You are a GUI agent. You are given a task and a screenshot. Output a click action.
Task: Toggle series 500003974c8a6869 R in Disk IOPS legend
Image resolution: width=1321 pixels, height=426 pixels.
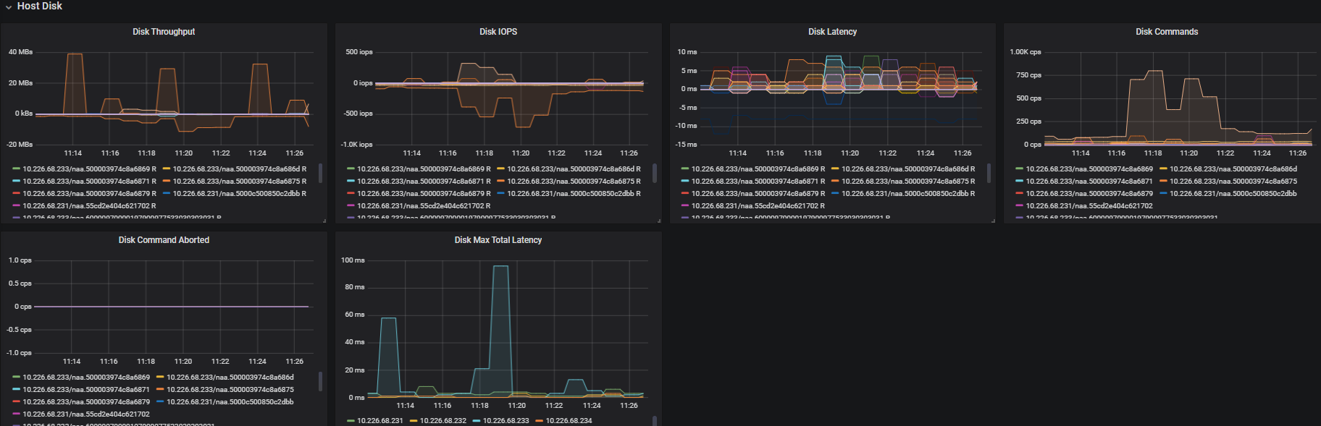[x=424, y=169]
